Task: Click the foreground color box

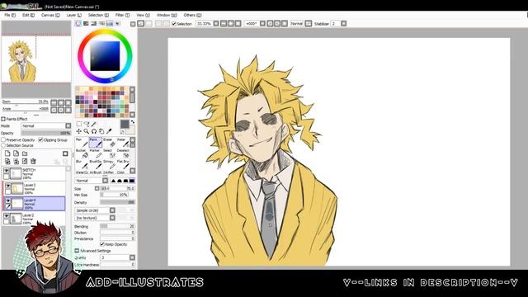Action: point(125,124)
